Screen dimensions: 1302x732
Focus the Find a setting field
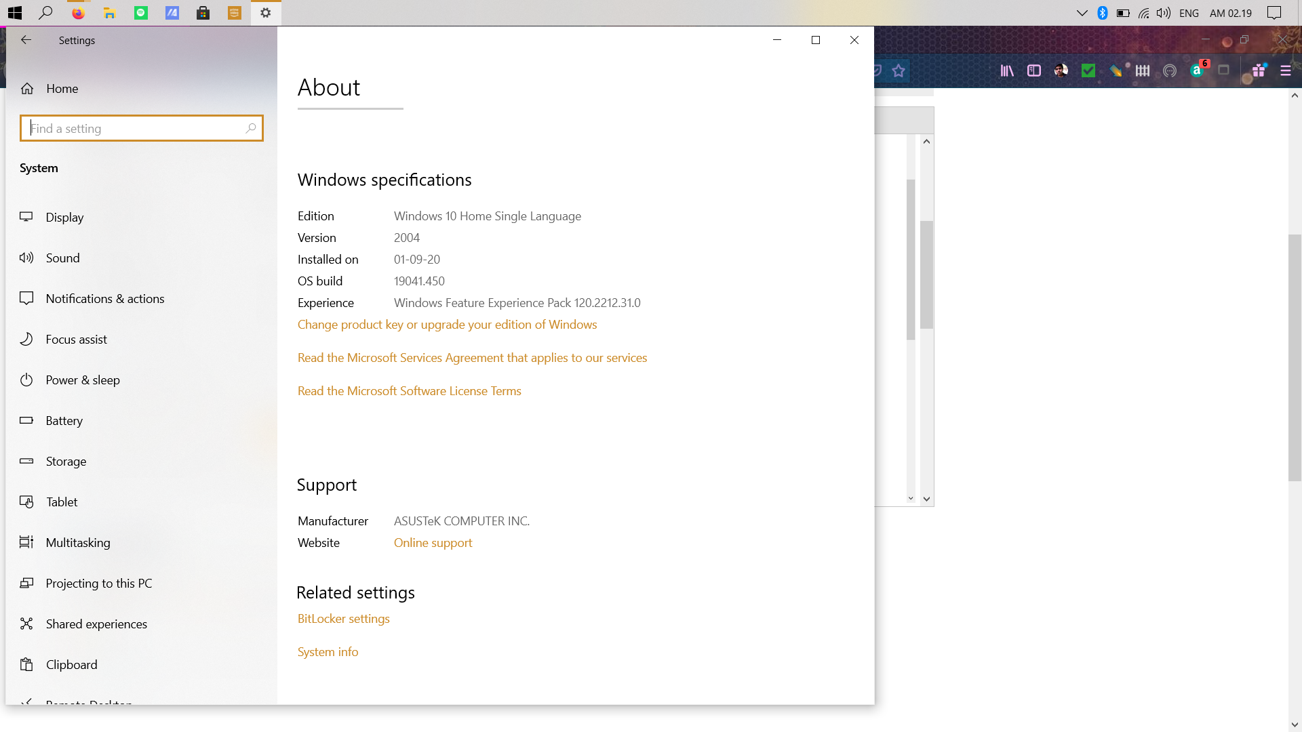point(136,128)
